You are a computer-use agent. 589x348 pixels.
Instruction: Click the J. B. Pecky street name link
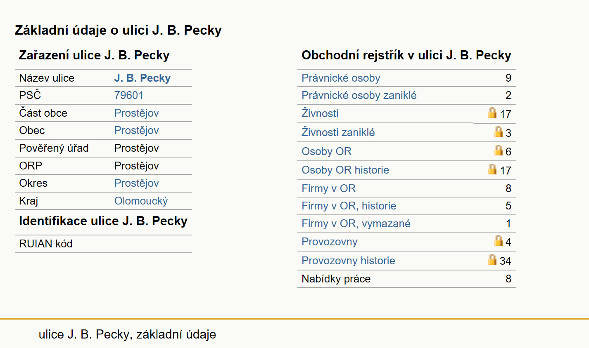pyautogui.click(x=142, y=78)
